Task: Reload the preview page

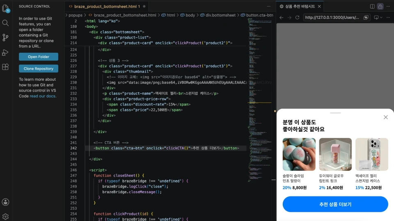Action: pos(297,18)
